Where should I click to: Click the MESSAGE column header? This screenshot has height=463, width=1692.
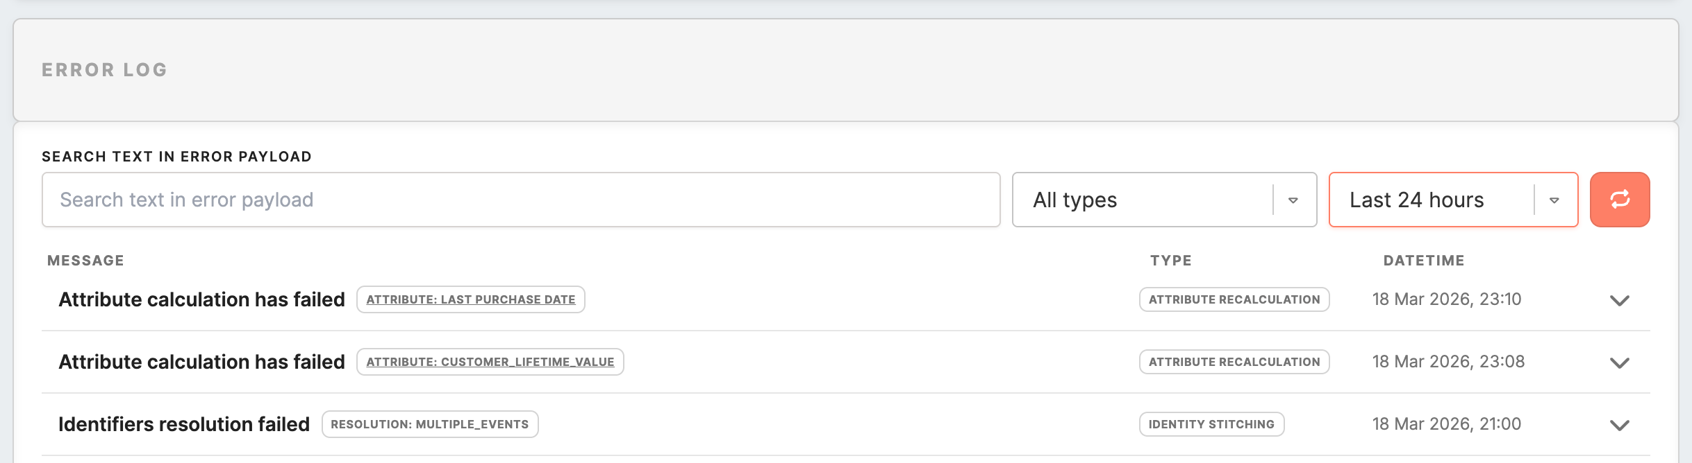pos(85,261)
